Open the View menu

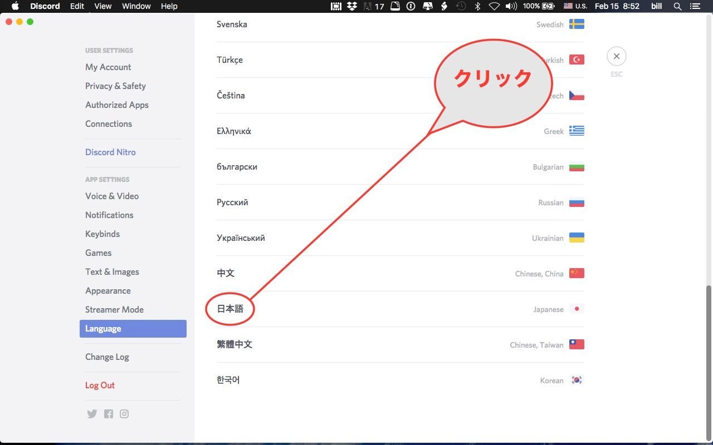(103, 6)
